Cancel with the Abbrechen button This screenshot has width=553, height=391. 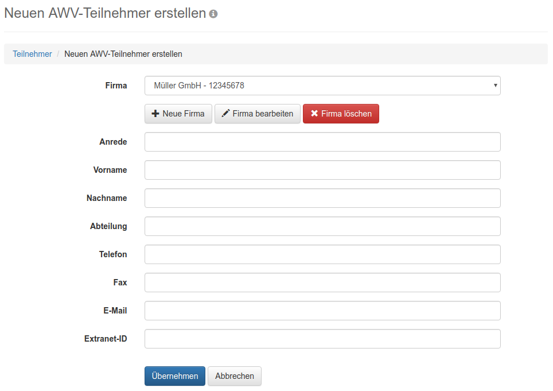click(235, 376)
